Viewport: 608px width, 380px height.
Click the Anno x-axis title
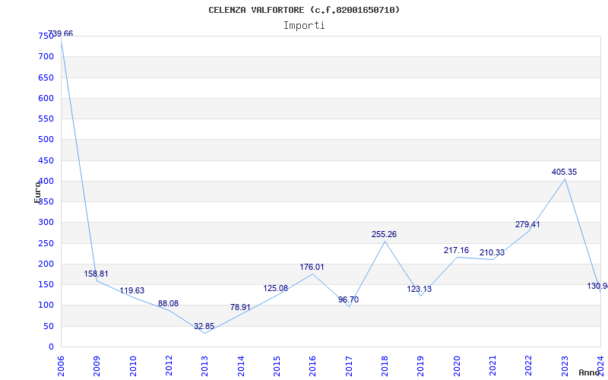590,372
